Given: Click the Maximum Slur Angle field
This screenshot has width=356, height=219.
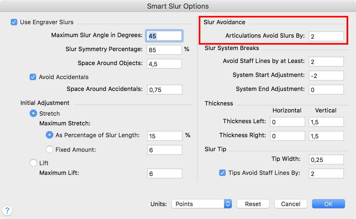Looking at the screenshot, I should pos(164,36).
